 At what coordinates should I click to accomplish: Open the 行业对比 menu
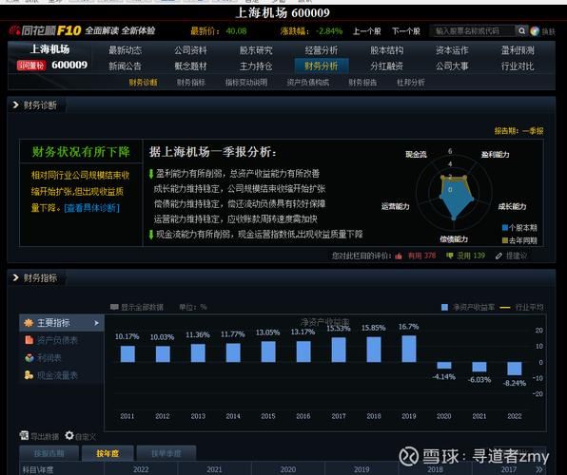pos(518,66)
